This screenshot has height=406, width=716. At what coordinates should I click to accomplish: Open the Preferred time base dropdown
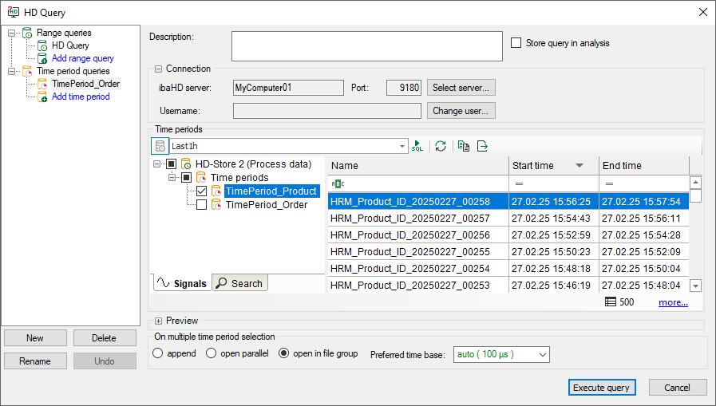[542, 354]
